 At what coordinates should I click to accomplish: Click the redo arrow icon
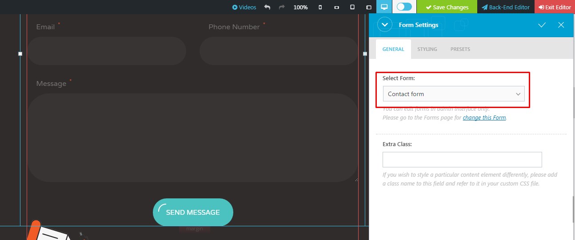282,7
